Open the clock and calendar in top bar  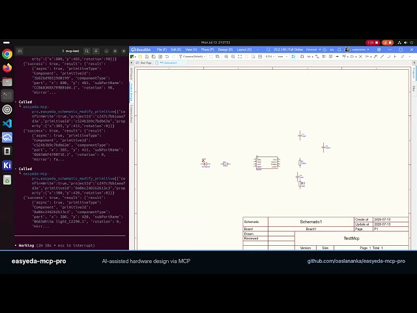click(x=216, y=42)
